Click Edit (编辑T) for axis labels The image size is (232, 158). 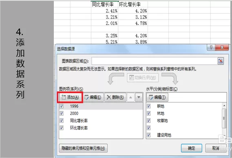[x=157, y=98]
